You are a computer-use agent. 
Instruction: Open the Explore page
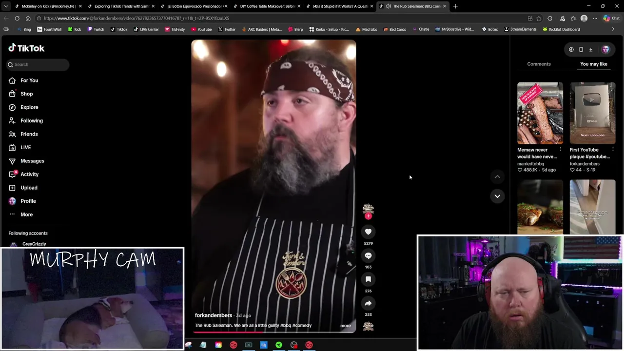click(x=29, y=107)
